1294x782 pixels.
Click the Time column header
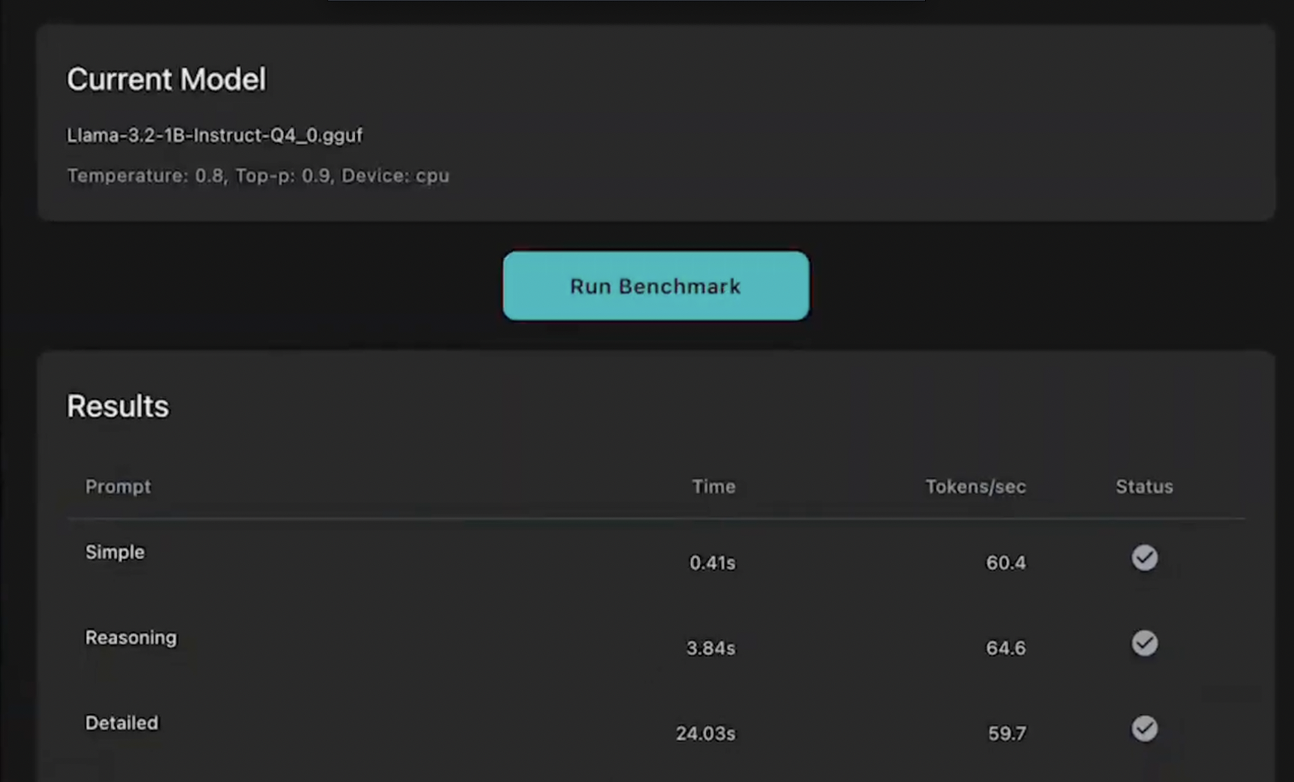(x=713, y=487)
